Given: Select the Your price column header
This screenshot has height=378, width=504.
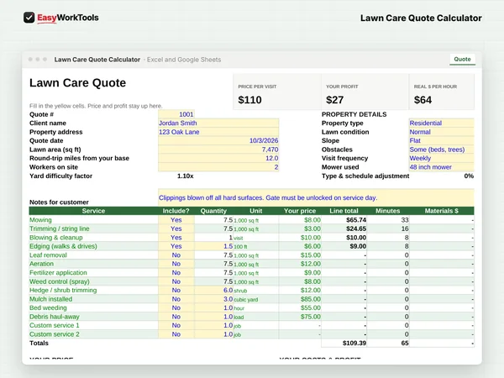Looking at the screenshot, I should 300,211.
